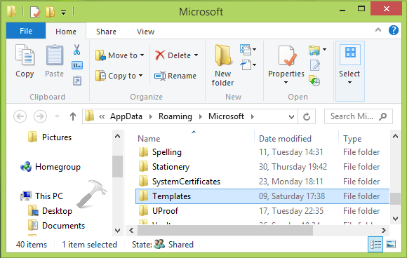Viewport: 407px width, 258px height.
Task: Switch to the View tab
Action: coord(146,32)
